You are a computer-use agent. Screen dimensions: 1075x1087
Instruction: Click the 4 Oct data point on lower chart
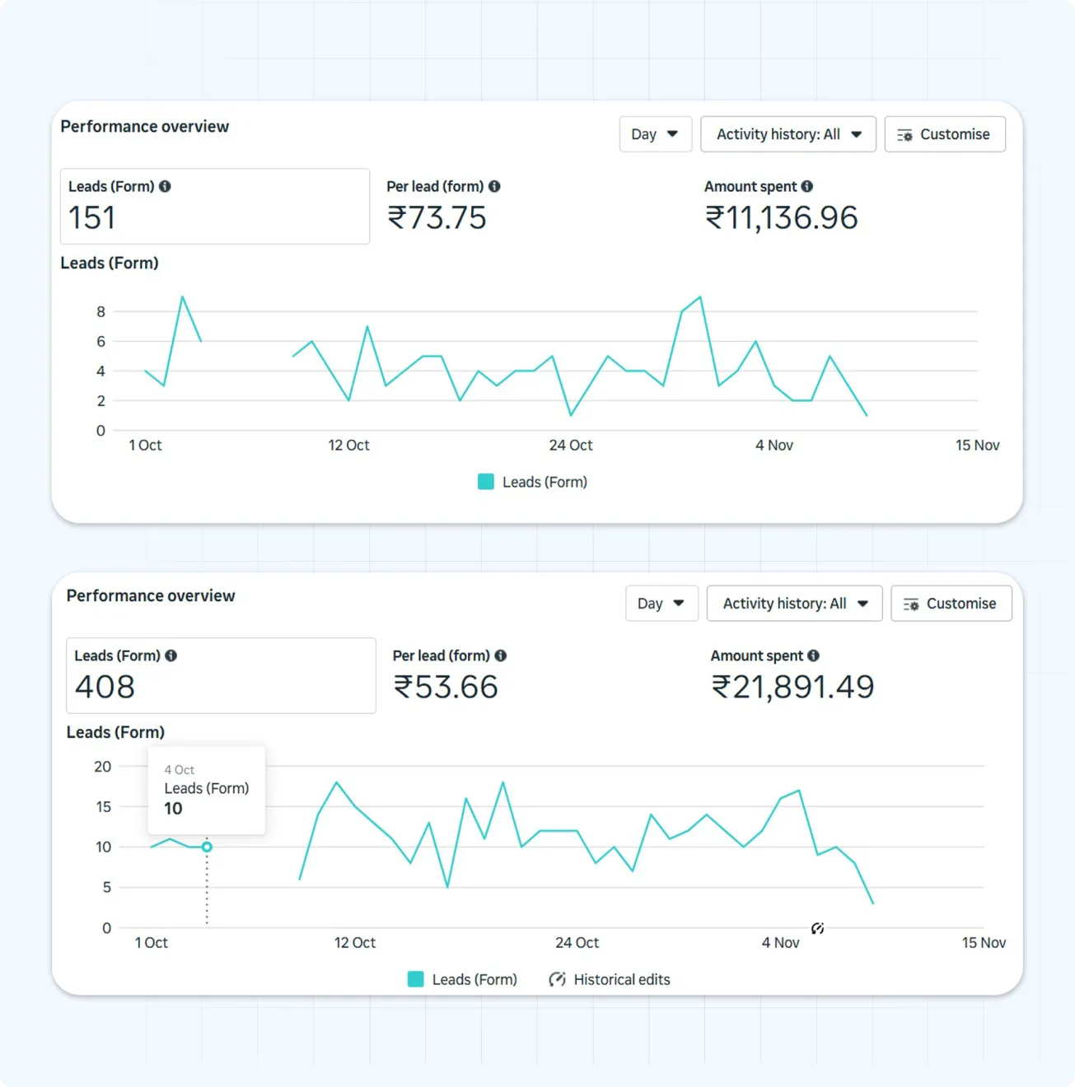pyautogui.click(x=207, y=847)
